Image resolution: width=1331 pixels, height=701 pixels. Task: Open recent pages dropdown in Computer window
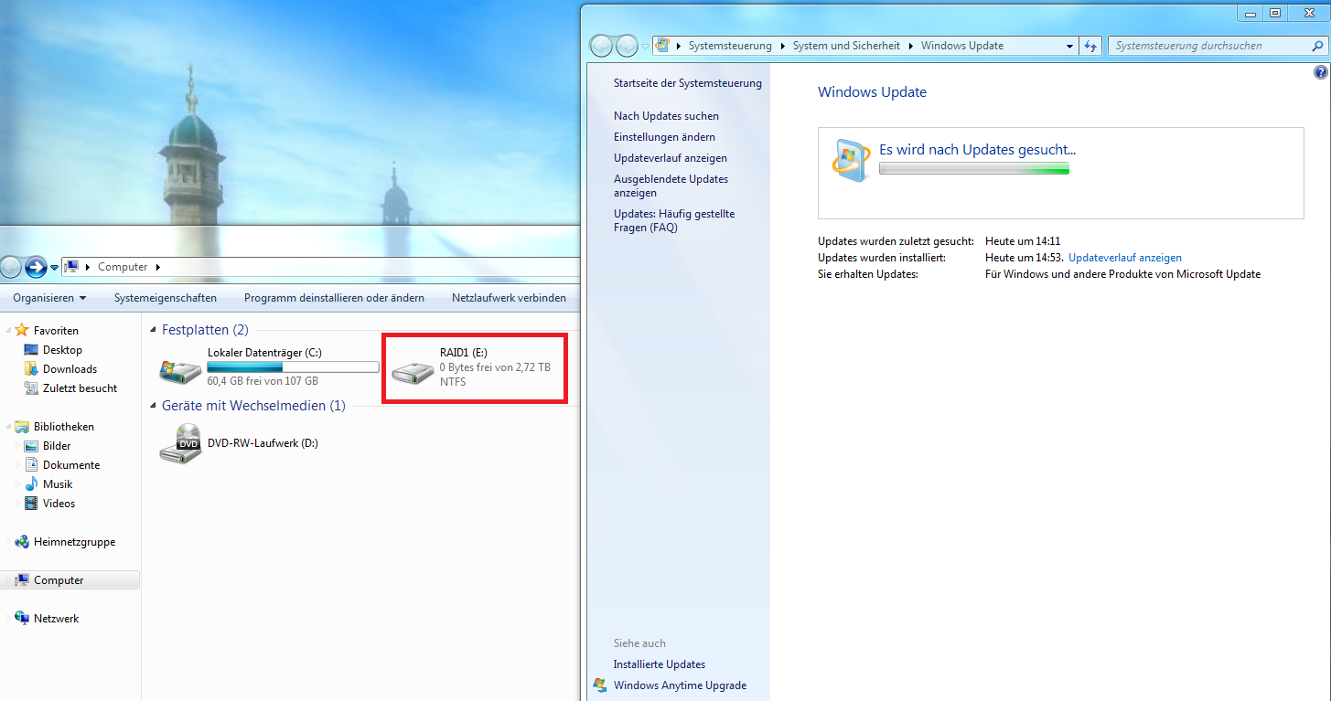coord(54,268)
